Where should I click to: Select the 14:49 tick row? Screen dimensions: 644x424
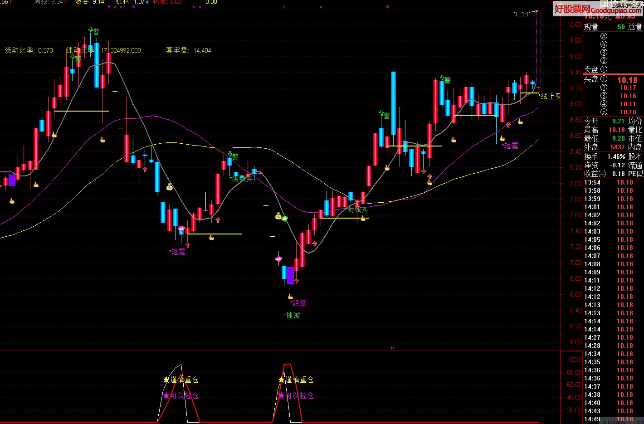[613, 419]
